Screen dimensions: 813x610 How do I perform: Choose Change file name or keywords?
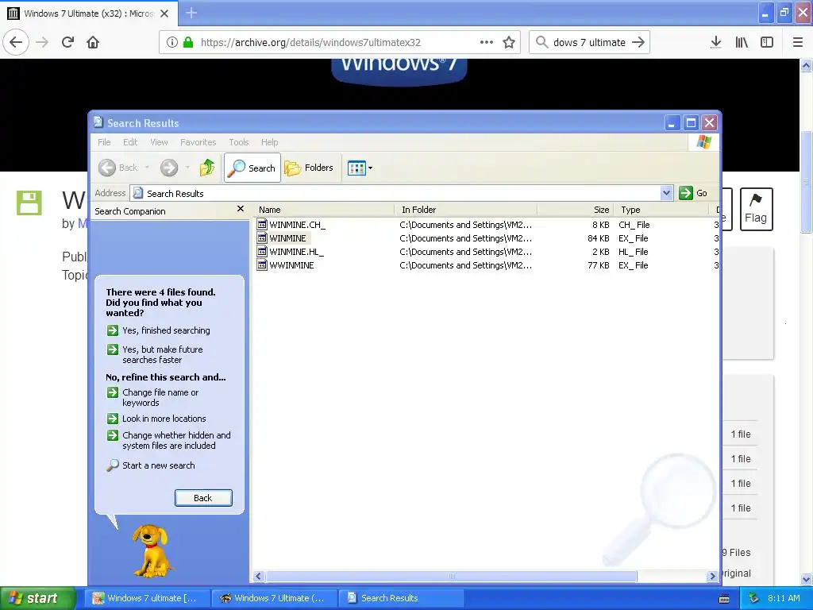153,397
